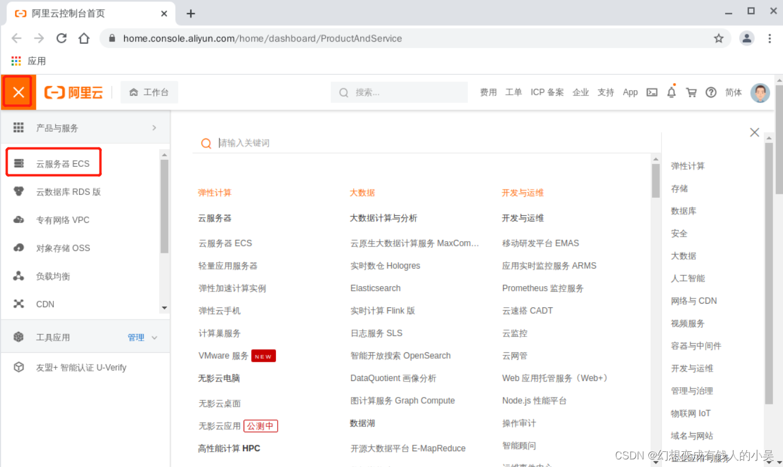Click the 工具应用 icon
The width and height of the screenshot is (783, 467).
[x=19, y=337]
